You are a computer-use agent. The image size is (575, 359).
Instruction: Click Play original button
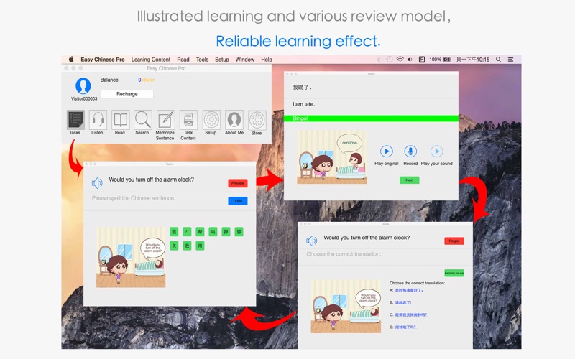pyautogui.click(x=387, y=151)
